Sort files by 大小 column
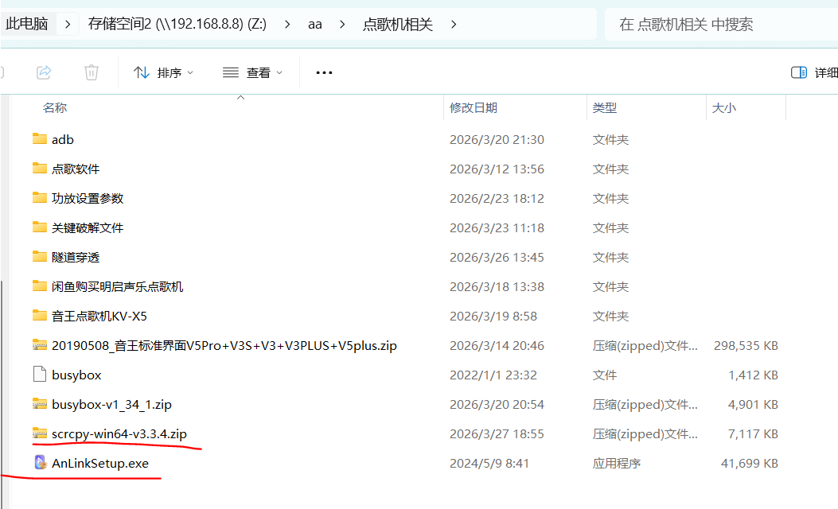The image size is (838, 509). point(724,107)
